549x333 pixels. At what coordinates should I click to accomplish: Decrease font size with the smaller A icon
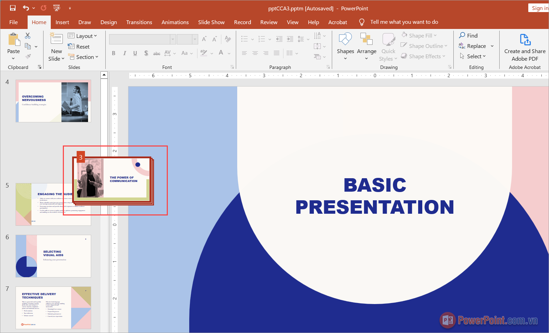coord(214,39)
